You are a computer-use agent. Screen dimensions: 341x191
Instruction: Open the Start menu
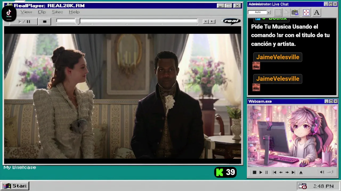pyautogui.click(x=15, y=186)
